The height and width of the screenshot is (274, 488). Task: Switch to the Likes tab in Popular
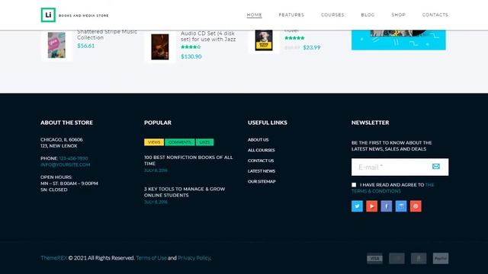[x=205, y=142]
